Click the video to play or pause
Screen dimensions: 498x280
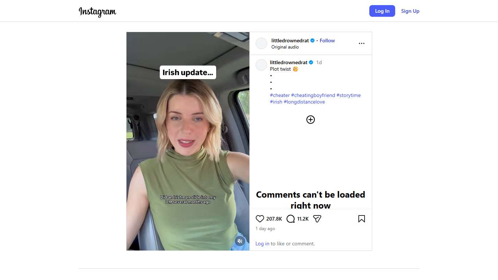(x=188, y=146)
